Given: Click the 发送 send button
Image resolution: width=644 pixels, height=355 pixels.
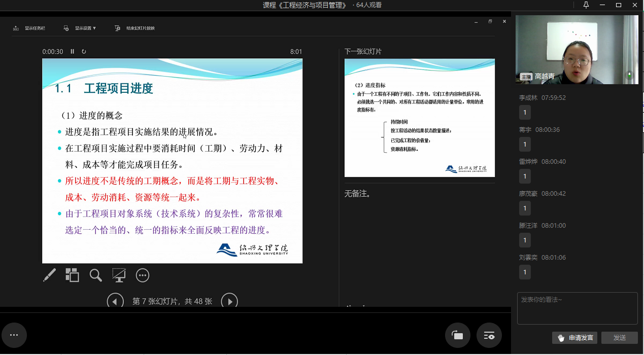Looking at the screenshot, I should [x=619, y=338].
